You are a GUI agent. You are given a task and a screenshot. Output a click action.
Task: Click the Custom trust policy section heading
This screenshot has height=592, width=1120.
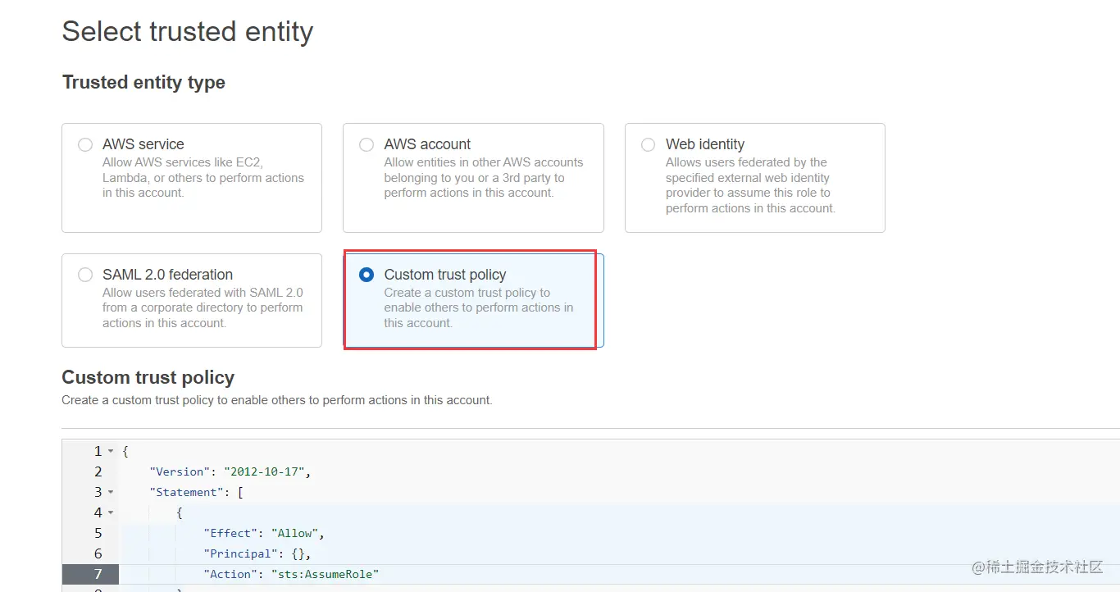point(148,377)
